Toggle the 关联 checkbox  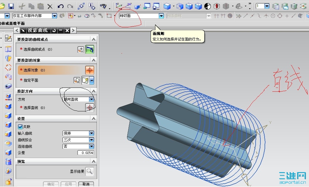coord(20,127)
